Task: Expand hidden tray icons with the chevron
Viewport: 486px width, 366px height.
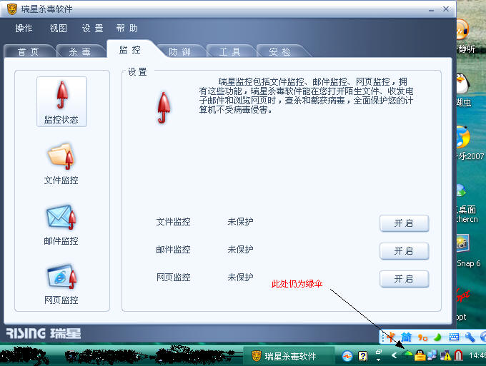Action: click(x=395, y=355)
